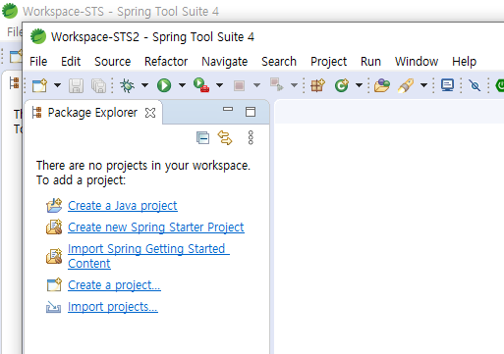Click Create a Java project link

[x=123, y=206]
